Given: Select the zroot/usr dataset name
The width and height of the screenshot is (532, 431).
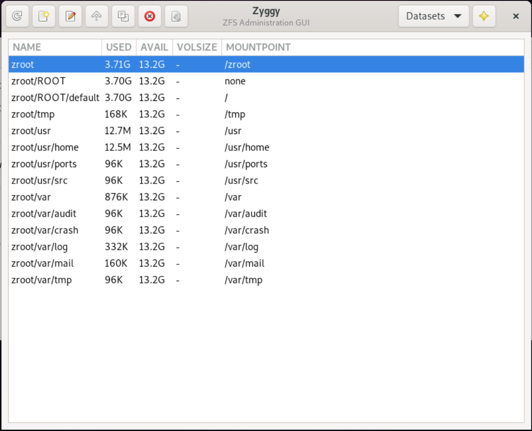Looking at the screenshot, I should point(31,131).
